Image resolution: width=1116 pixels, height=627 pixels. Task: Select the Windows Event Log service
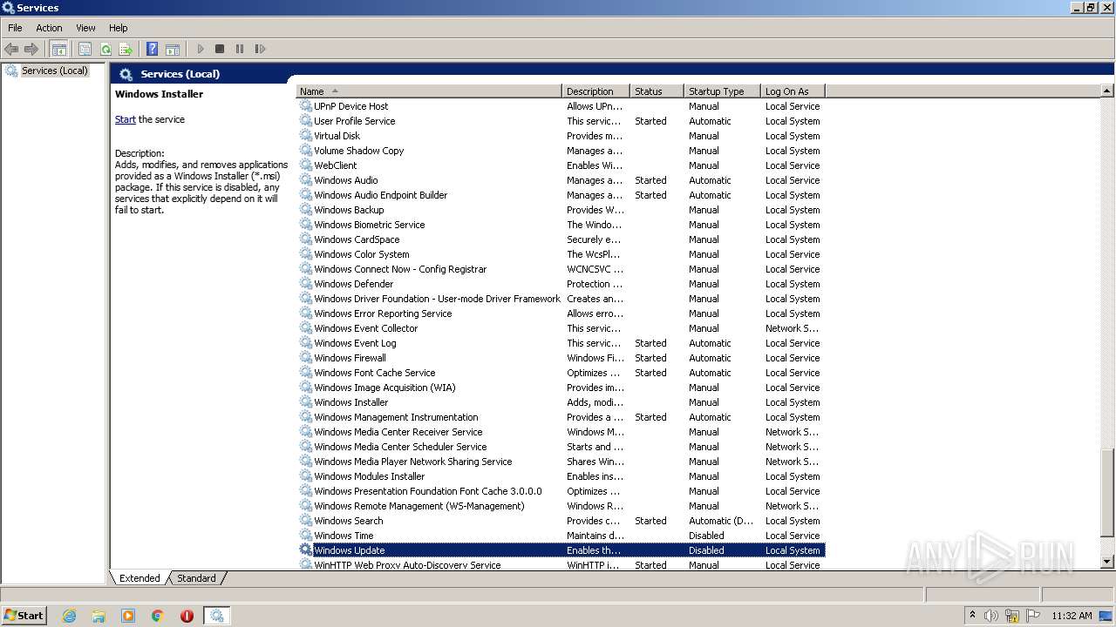(x=561, y=343)
